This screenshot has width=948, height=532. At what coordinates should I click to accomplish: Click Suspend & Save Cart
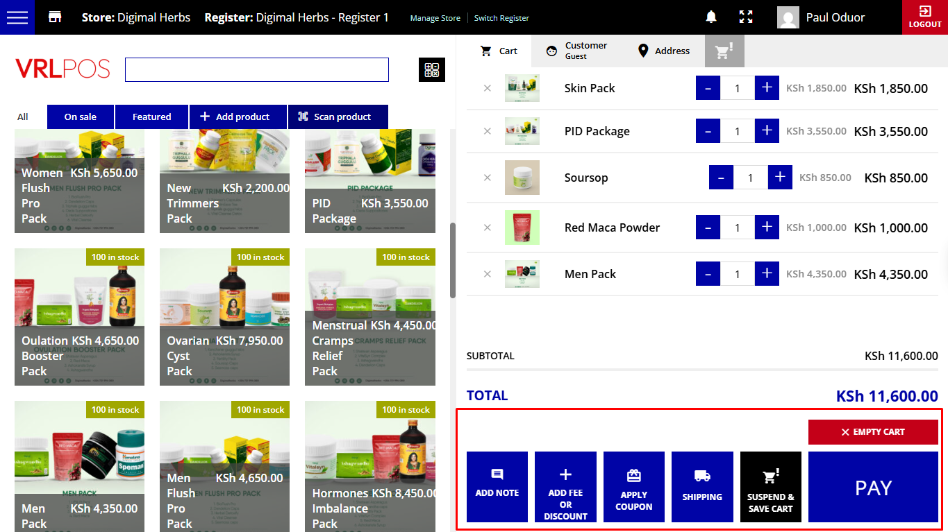(770, 487)
